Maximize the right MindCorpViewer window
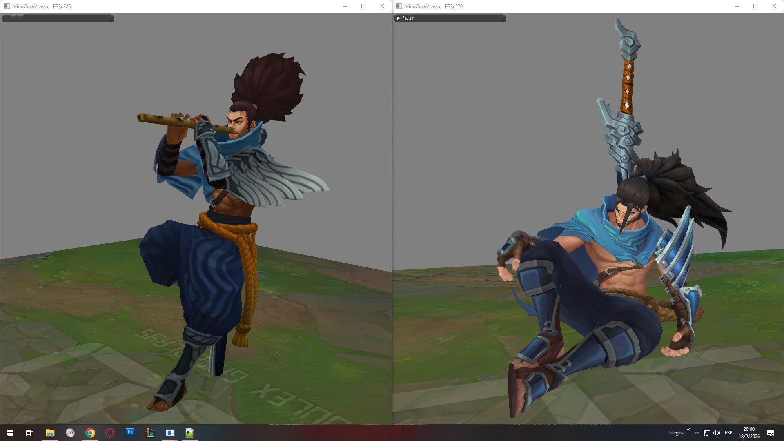 click(x=755, y=6)
